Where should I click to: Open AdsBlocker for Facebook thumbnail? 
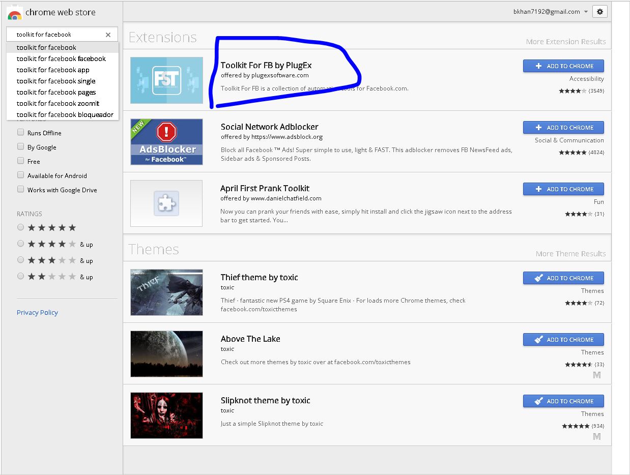[x=166, y=142]
